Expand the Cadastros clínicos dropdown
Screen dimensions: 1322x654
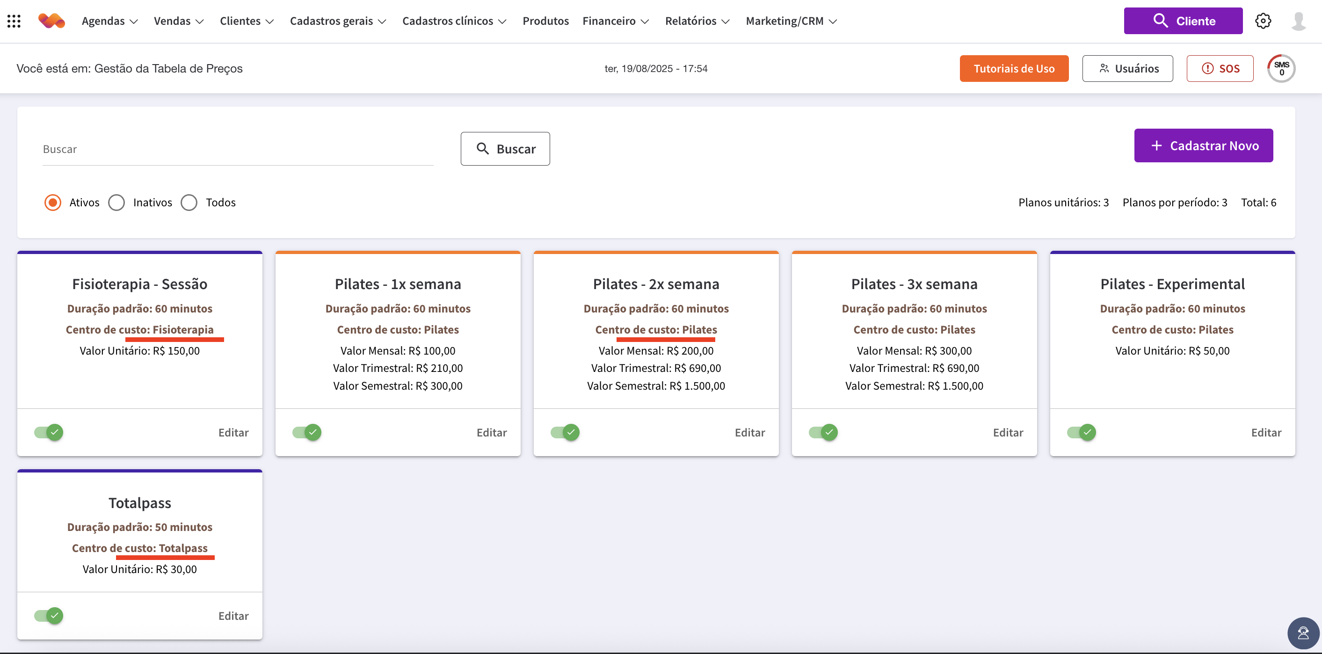pos(454,21)
